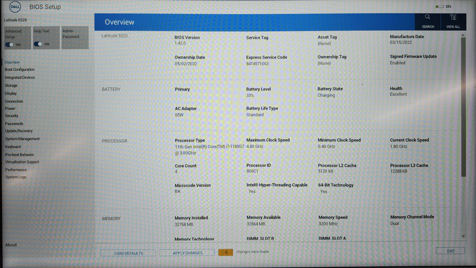Screen dimensions: 476x268
Task: Click the Overview page title
Action: [x=119, y=22]
